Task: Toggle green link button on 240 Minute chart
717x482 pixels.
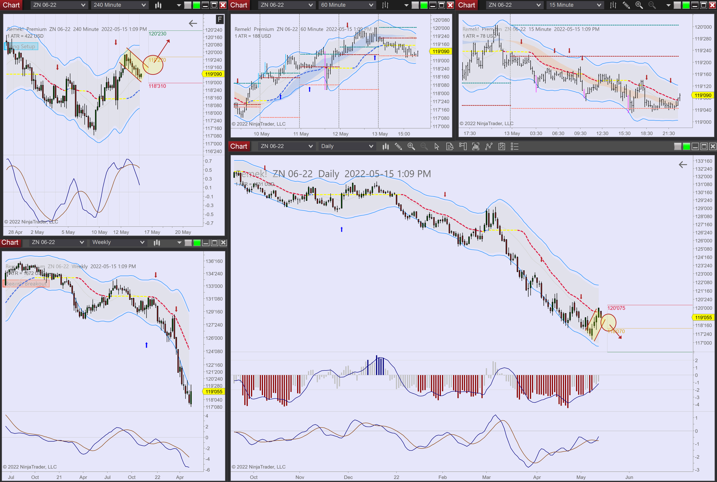Action: [197, 5]
